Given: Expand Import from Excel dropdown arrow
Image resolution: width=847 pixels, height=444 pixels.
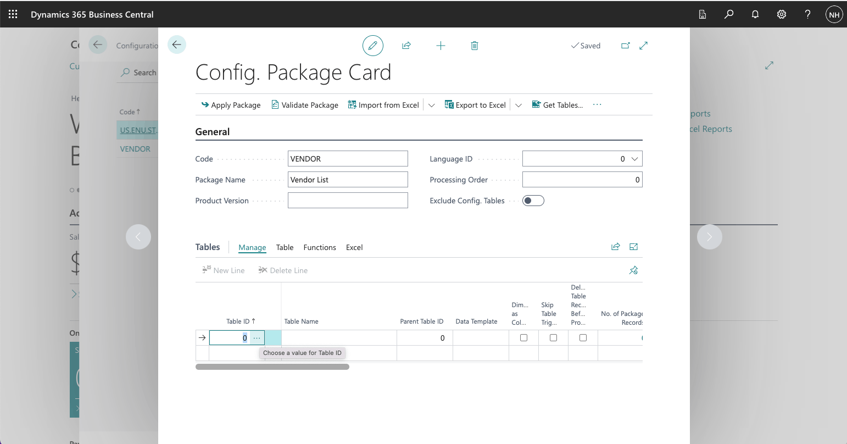Looking at the screenshot, I should (x=432, y=105).
